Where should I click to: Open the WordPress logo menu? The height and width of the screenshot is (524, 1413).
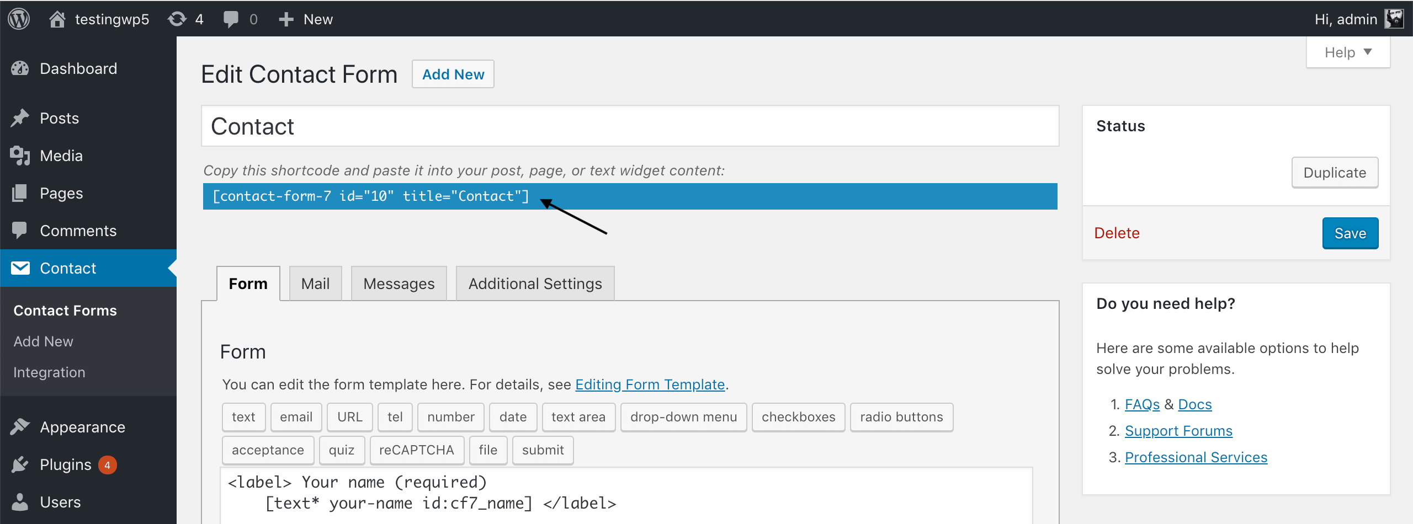(18, 18)
